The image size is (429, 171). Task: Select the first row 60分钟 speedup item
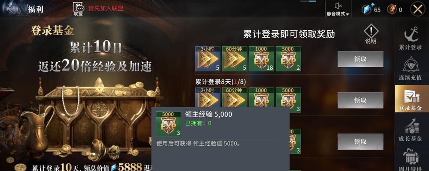[235, 59]
